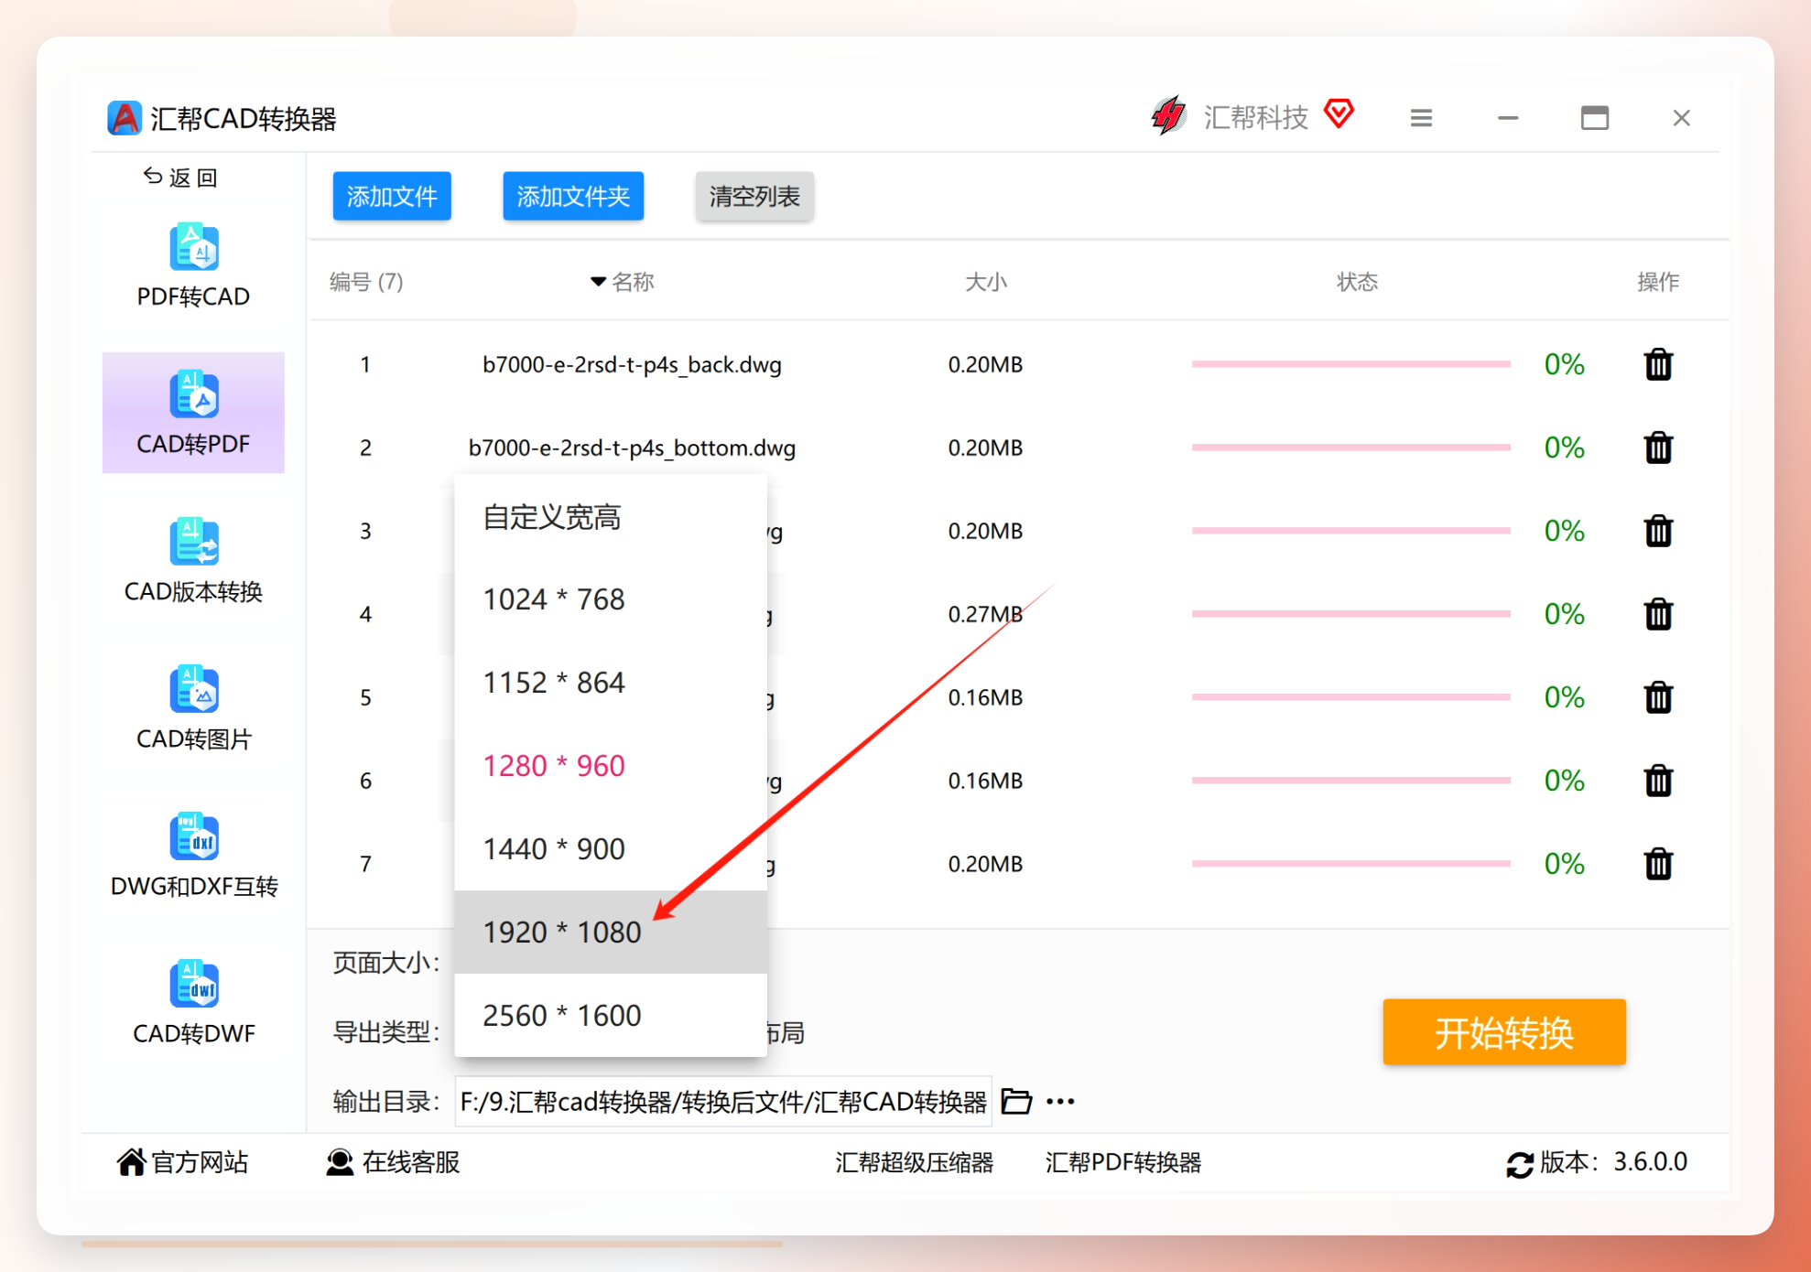This screenshot has height=1272, width=1811.
Task: Click the 编号 (7) column header
Action: pyautogui.click(x=366, y=282)
